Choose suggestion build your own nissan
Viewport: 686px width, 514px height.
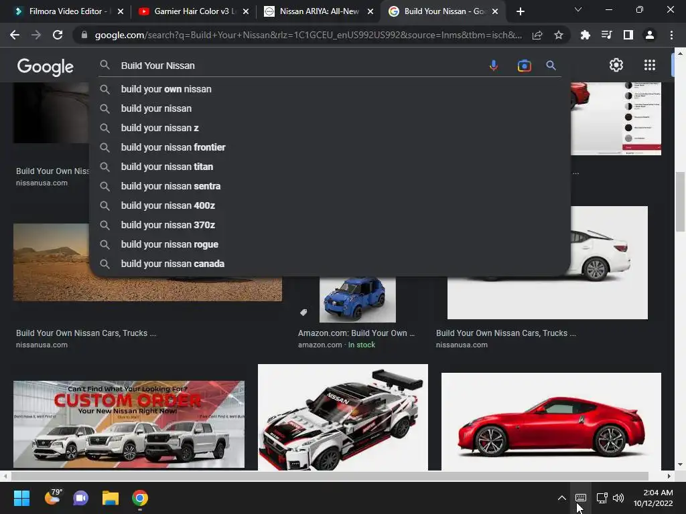[330, 89]
